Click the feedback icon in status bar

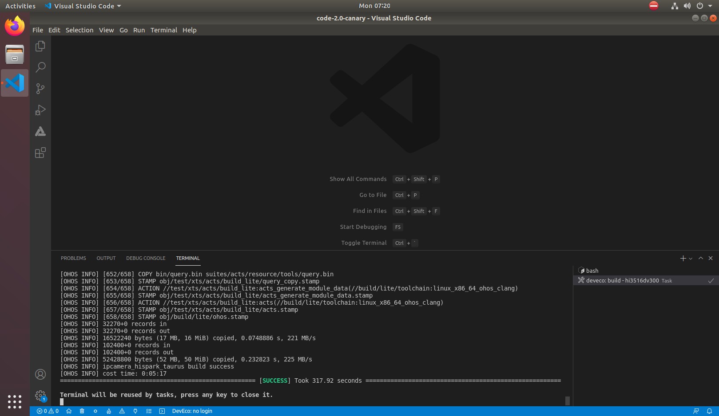point(696,411)
